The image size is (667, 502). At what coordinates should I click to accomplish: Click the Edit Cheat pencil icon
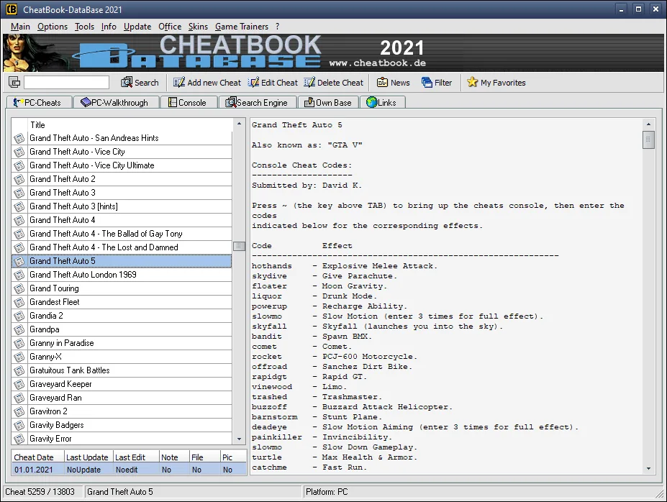[x=253, y=82]
